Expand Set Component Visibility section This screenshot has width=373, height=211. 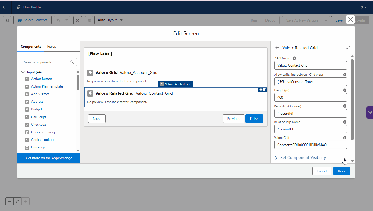tap(300, 157)
